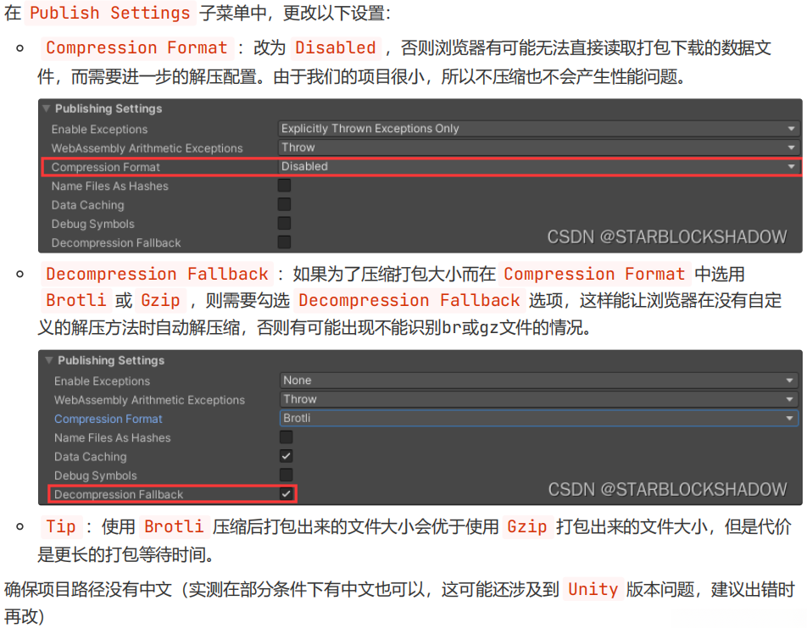The height and width of the screenshot is (634, 807).
Task: Click the red Unity code word
Action: (593, 589)
